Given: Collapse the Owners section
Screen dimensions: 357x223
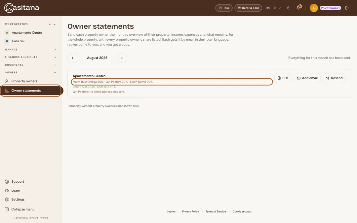Looking at the screenshot, I should [x=30, y=73].
